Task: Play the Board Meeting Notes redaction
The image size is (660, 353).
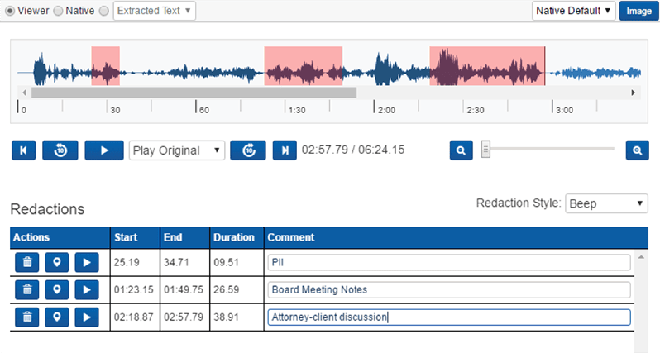Action: click(x=87, y=290)
